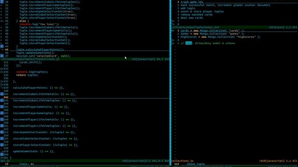Click Tuple.incrementPlayerGameFails() call line 39

(46, 31)
